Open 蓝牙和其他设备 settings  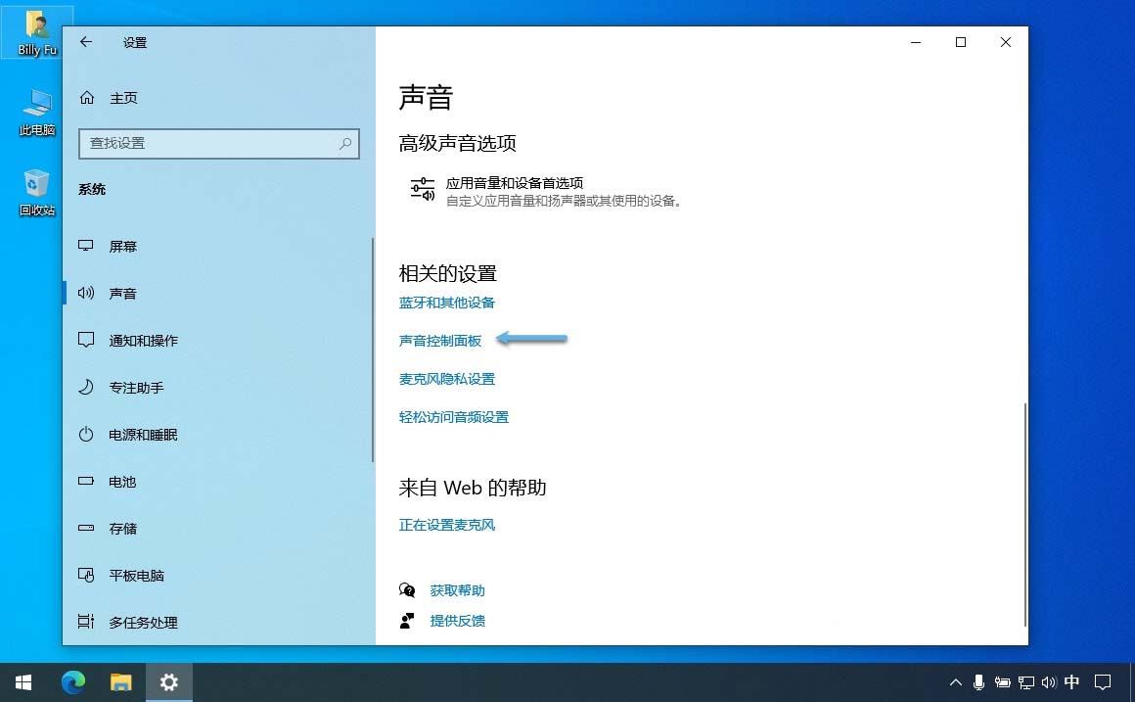click(447, 303)
